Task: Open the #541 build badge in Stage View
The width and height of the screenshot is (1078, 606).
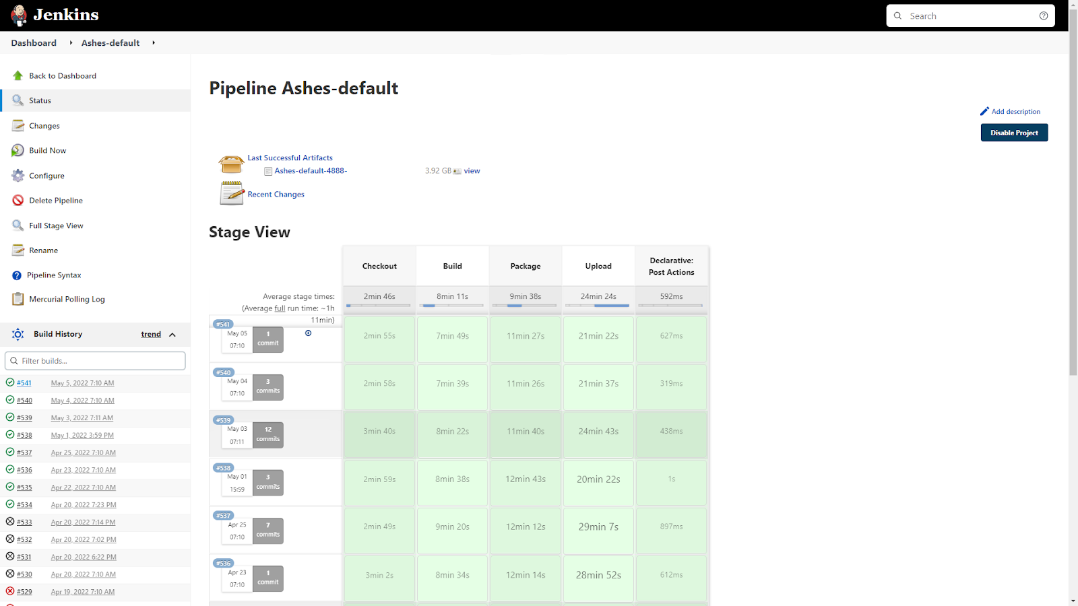Action: (x=223, y=325)
